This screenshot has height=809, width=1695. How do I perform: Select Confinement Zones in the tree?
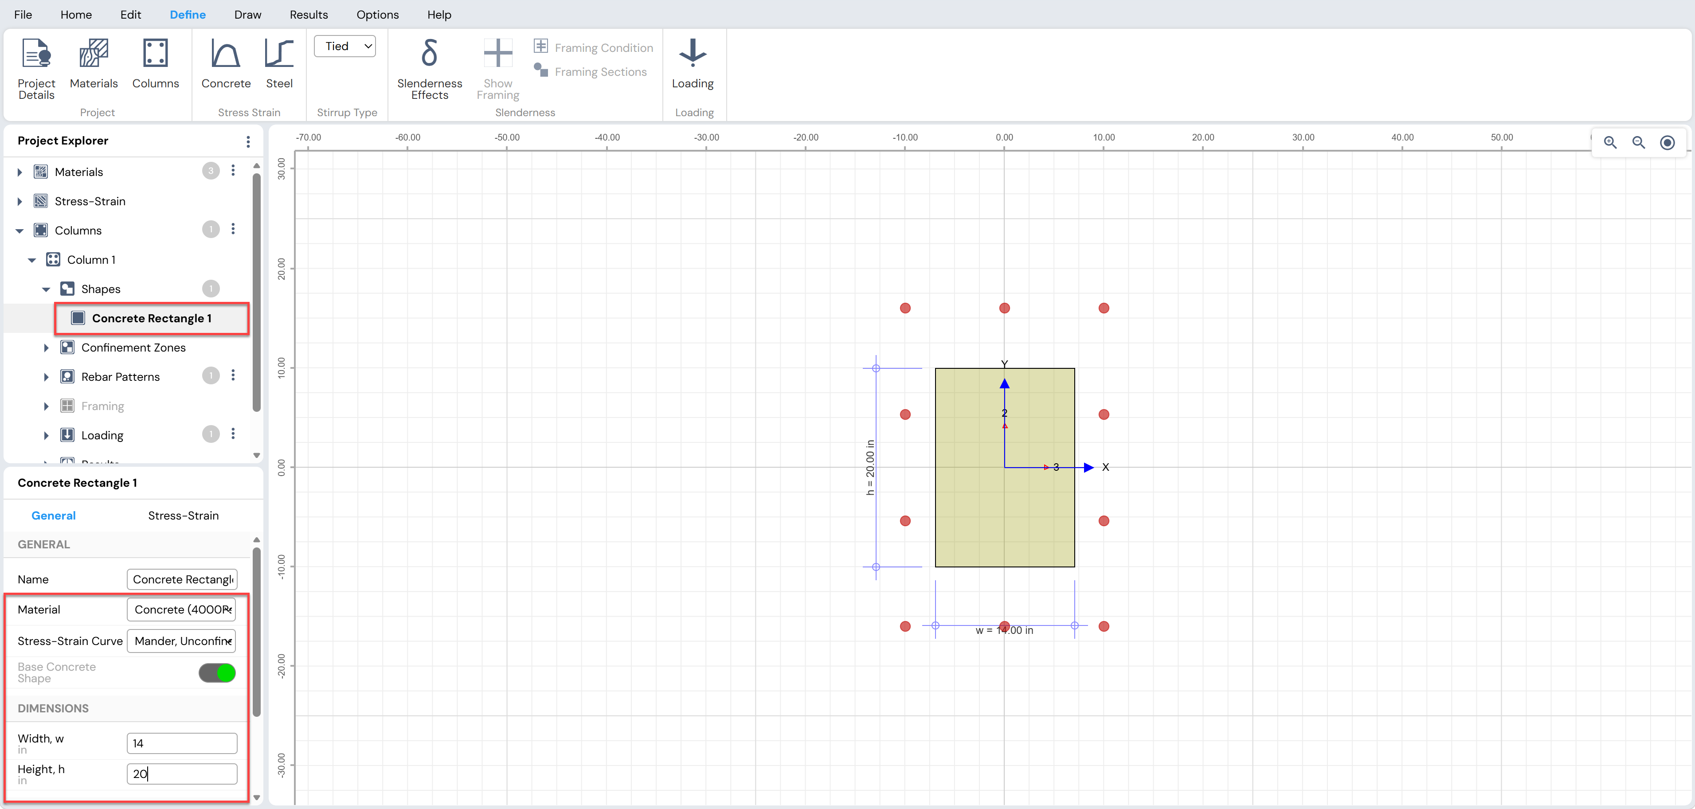click(133, 347)
